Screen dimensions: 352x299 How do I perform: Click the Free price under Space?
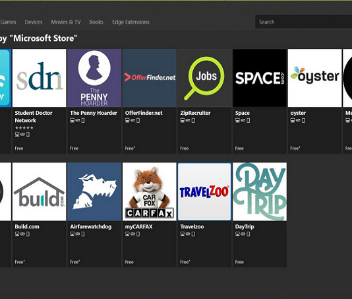pos(239,149)
